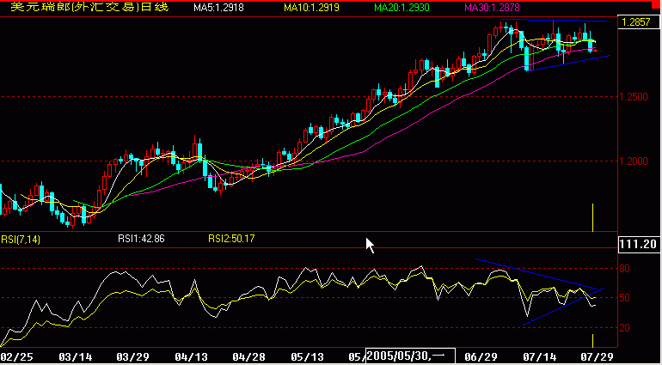Click the 04/28 date label
This screenshot has width=662, height=365.
pos(248,357)
